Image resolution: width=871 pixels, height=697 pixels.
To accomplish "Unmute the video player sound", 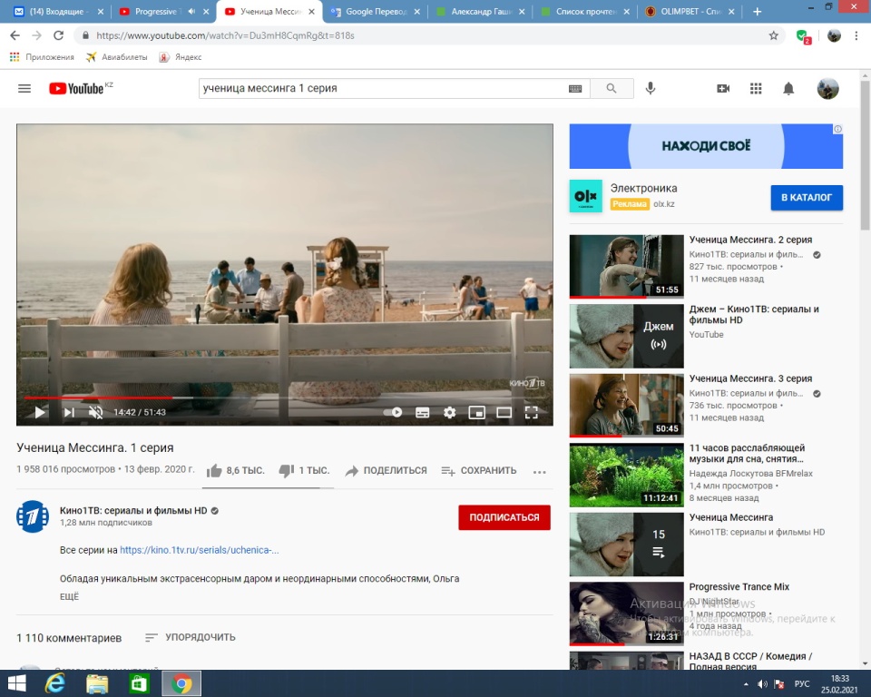I will point(95,412).
